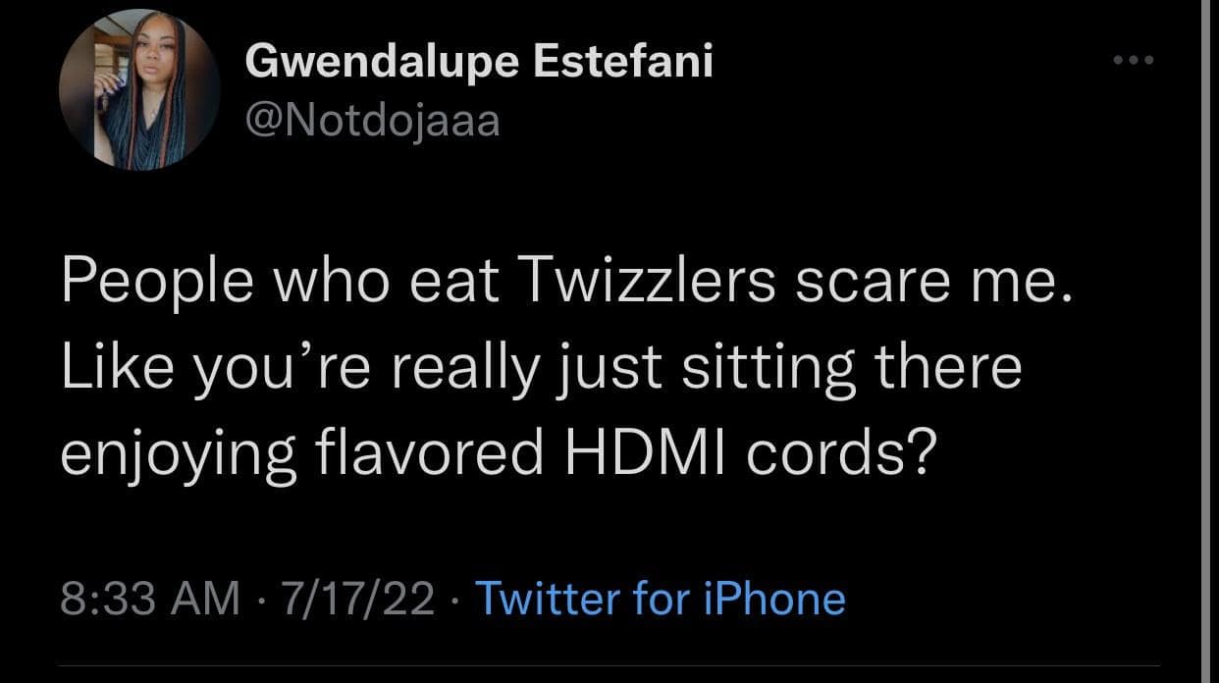Click the 8:33 AM timestamp
Screen dimensions: 1219x683
click(150, 598)
